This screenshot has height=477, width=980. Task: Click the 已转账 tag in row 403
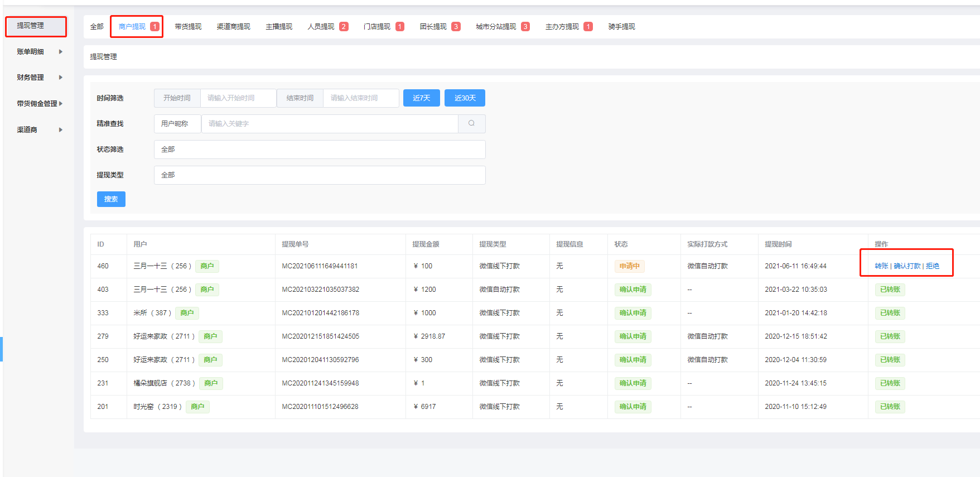[890, 290]
